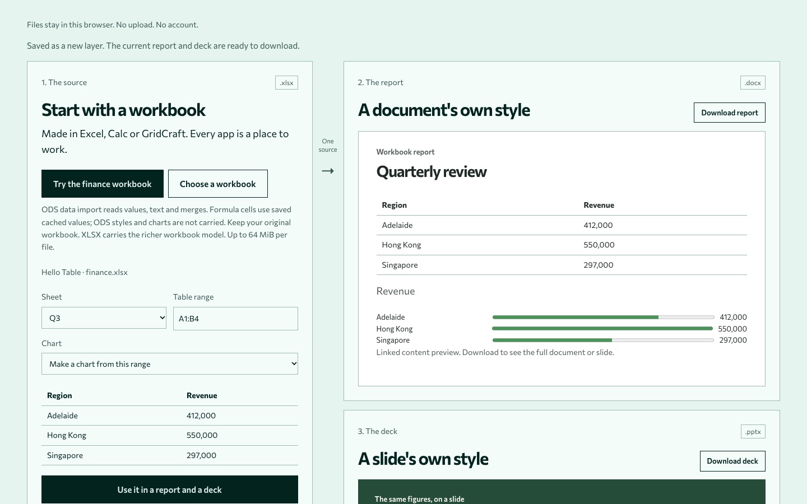Click 297,000 value in source table
The width and height of the screenshot is (807, 504).
click(202, 455)
